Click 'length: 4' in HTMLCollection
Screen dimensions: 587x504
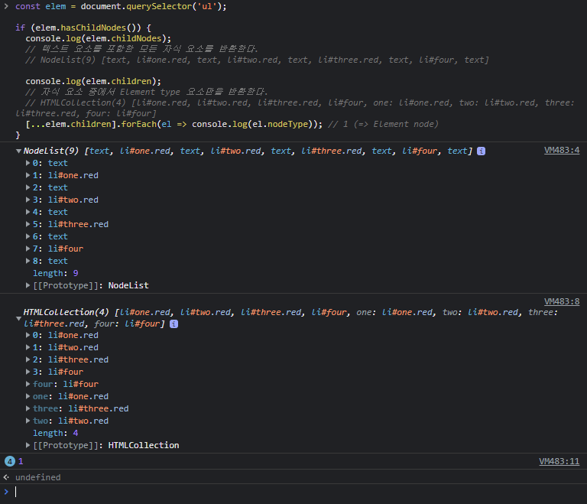click(55, 433)
